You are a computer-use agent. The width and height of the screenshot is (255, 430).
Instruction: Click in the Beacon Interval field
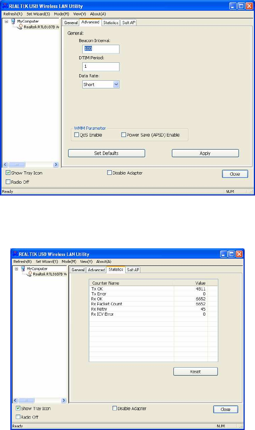coord(101,49)
